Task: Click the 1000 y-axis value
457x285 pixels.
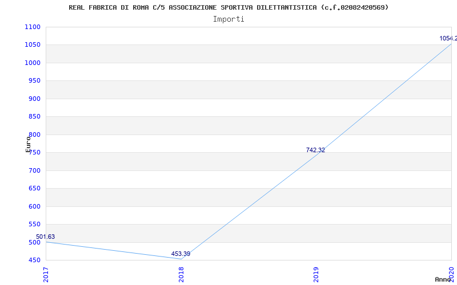Action: [x=33, y=63]
